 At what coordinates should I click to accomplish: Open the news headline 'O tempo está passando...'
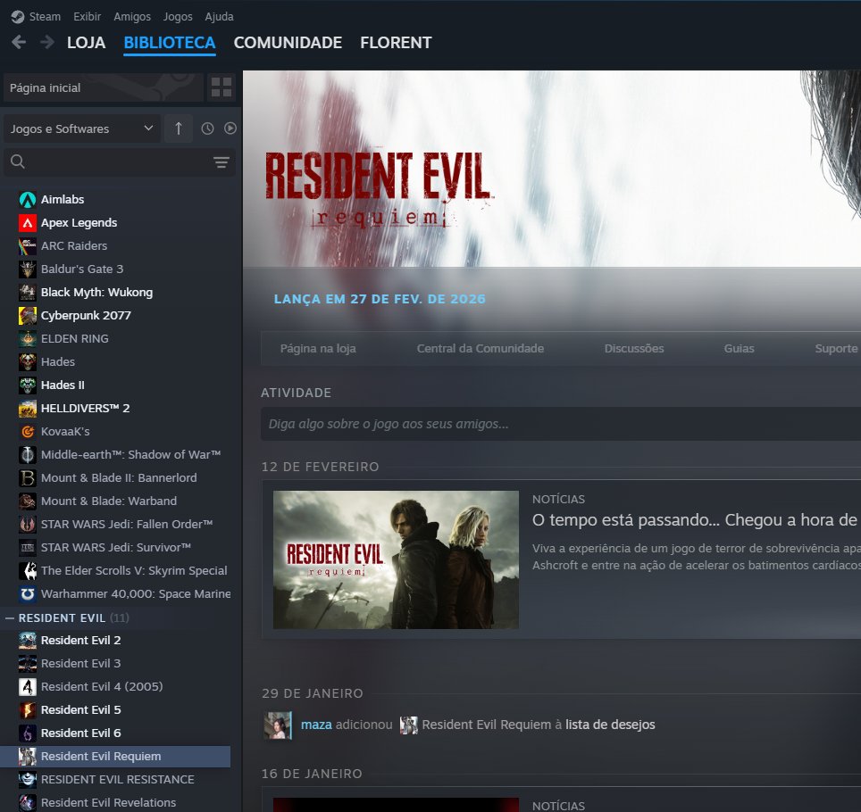[695, 519]
